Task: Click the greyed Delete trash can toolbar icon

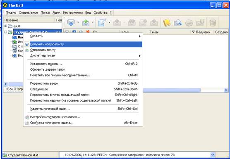Action: click(x=213, y=23)
